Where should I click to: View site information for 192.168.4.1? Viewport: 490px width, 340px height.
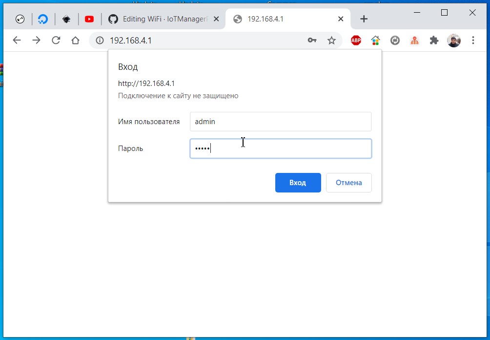[x=100, y=41]
